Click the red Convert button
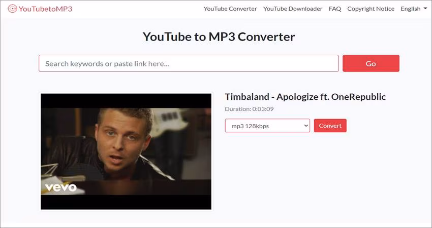The image size is (432, 228). pyautogui.click(x=330, y=126)
